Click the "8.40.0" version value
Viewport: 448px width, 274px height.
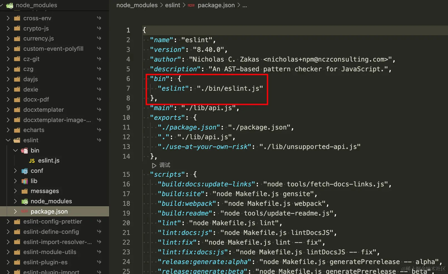(208, 50)
